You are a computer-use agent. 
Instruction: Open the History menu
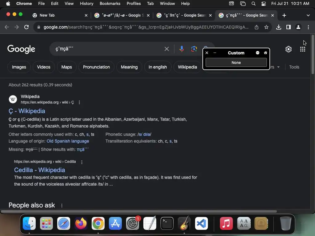pyautogui.click(x=86, y=3)
